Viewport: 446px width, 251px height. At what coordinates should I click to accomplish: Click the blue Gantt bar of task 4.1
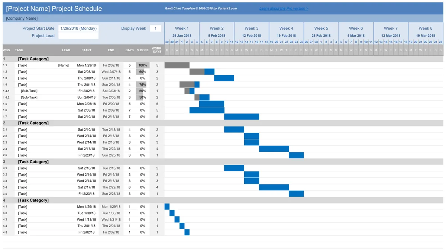167,207
